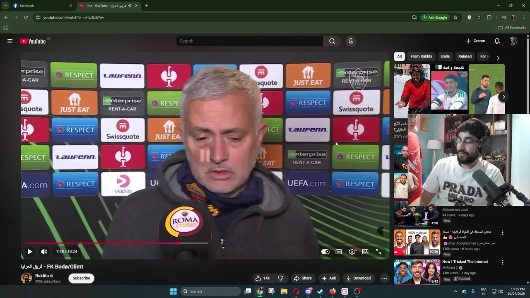This screenshot has width=530, height=298.
Task: Toggle the autoplay switch in the player
Action: pos(325,252)
